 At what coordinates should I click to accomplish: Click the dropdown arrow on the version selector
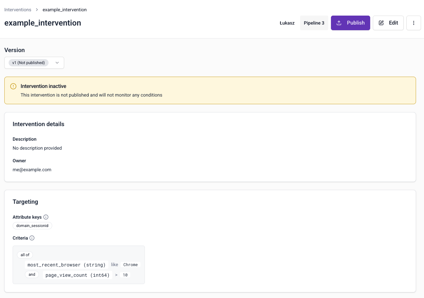(57, 63)
